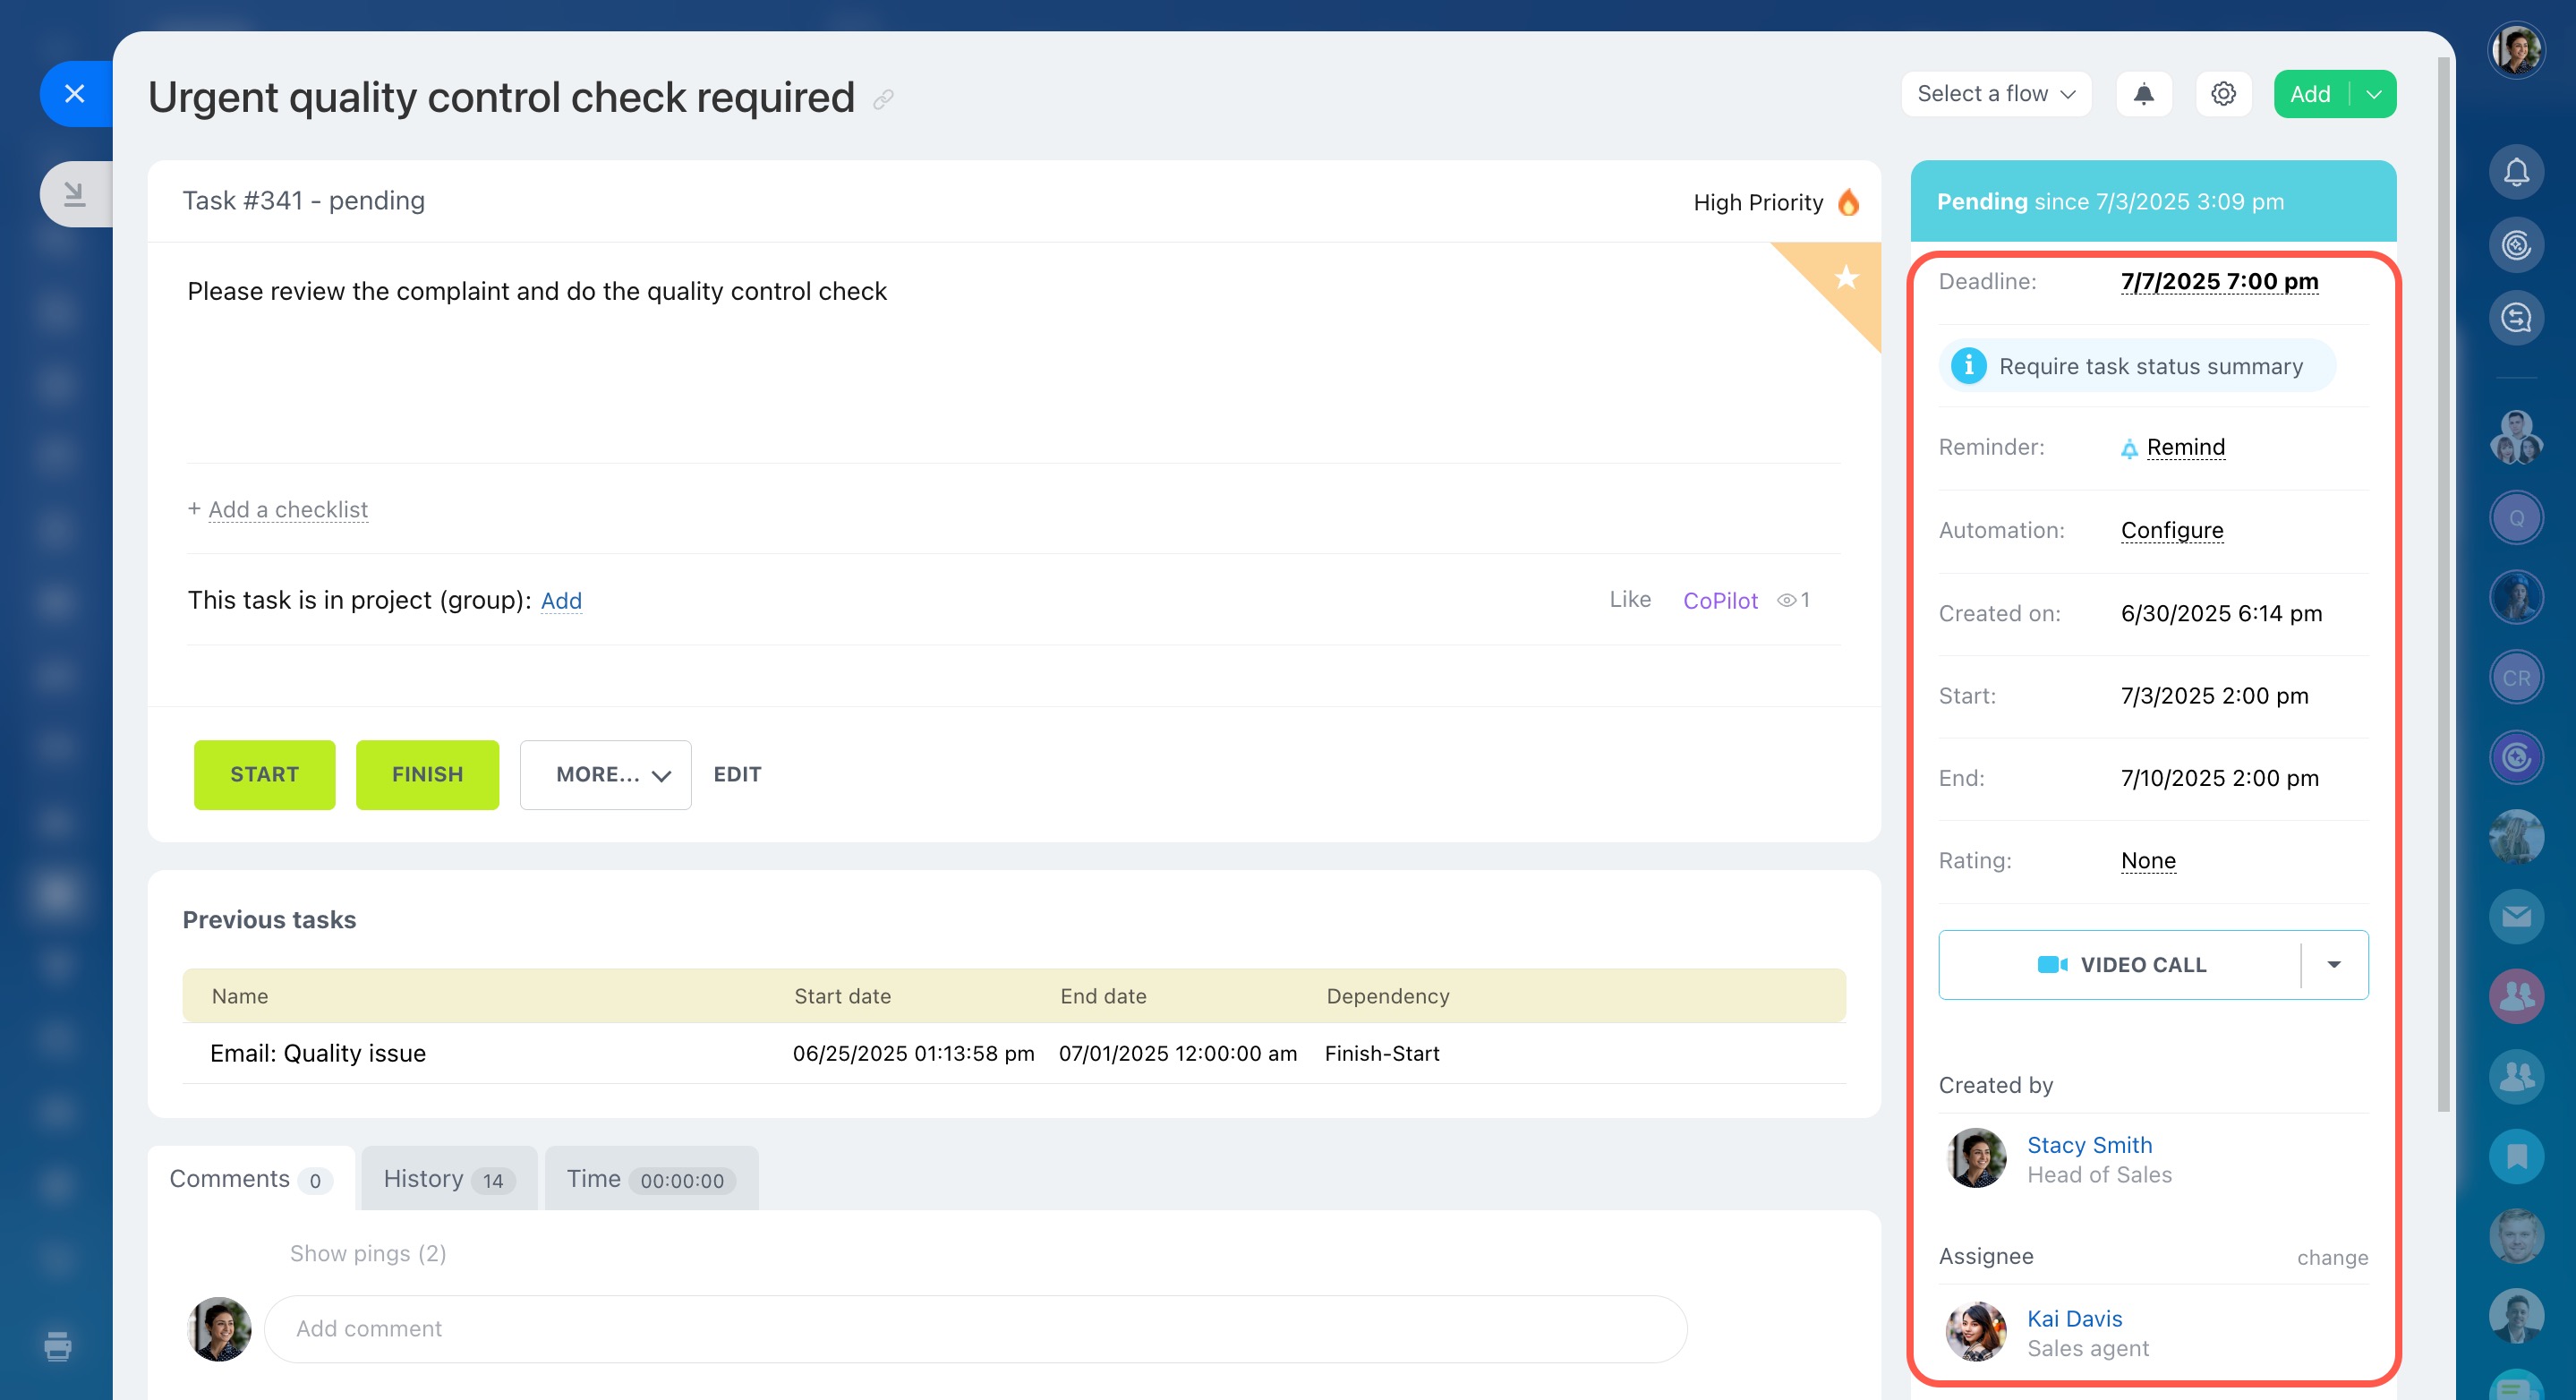Open the blue group chat icon
The height and width of the screenshot is (1400, 2576).
2516,1076
